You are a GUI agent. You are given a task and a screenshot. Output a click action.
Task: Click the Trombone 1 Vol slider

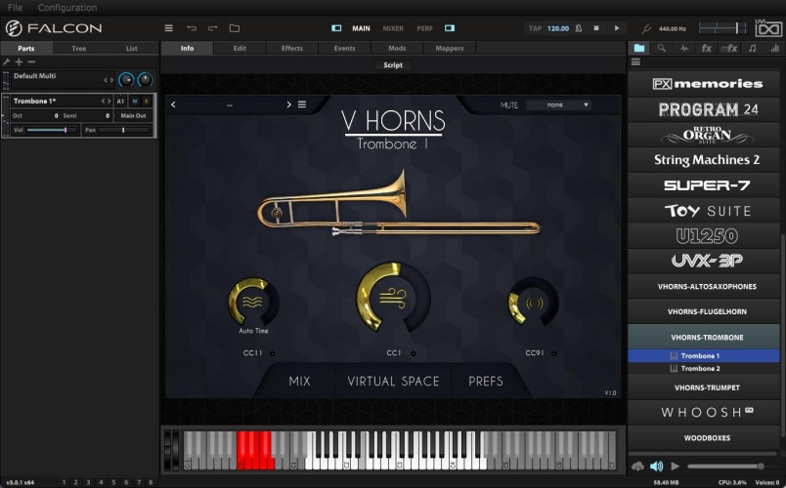(x=53, y=130)
